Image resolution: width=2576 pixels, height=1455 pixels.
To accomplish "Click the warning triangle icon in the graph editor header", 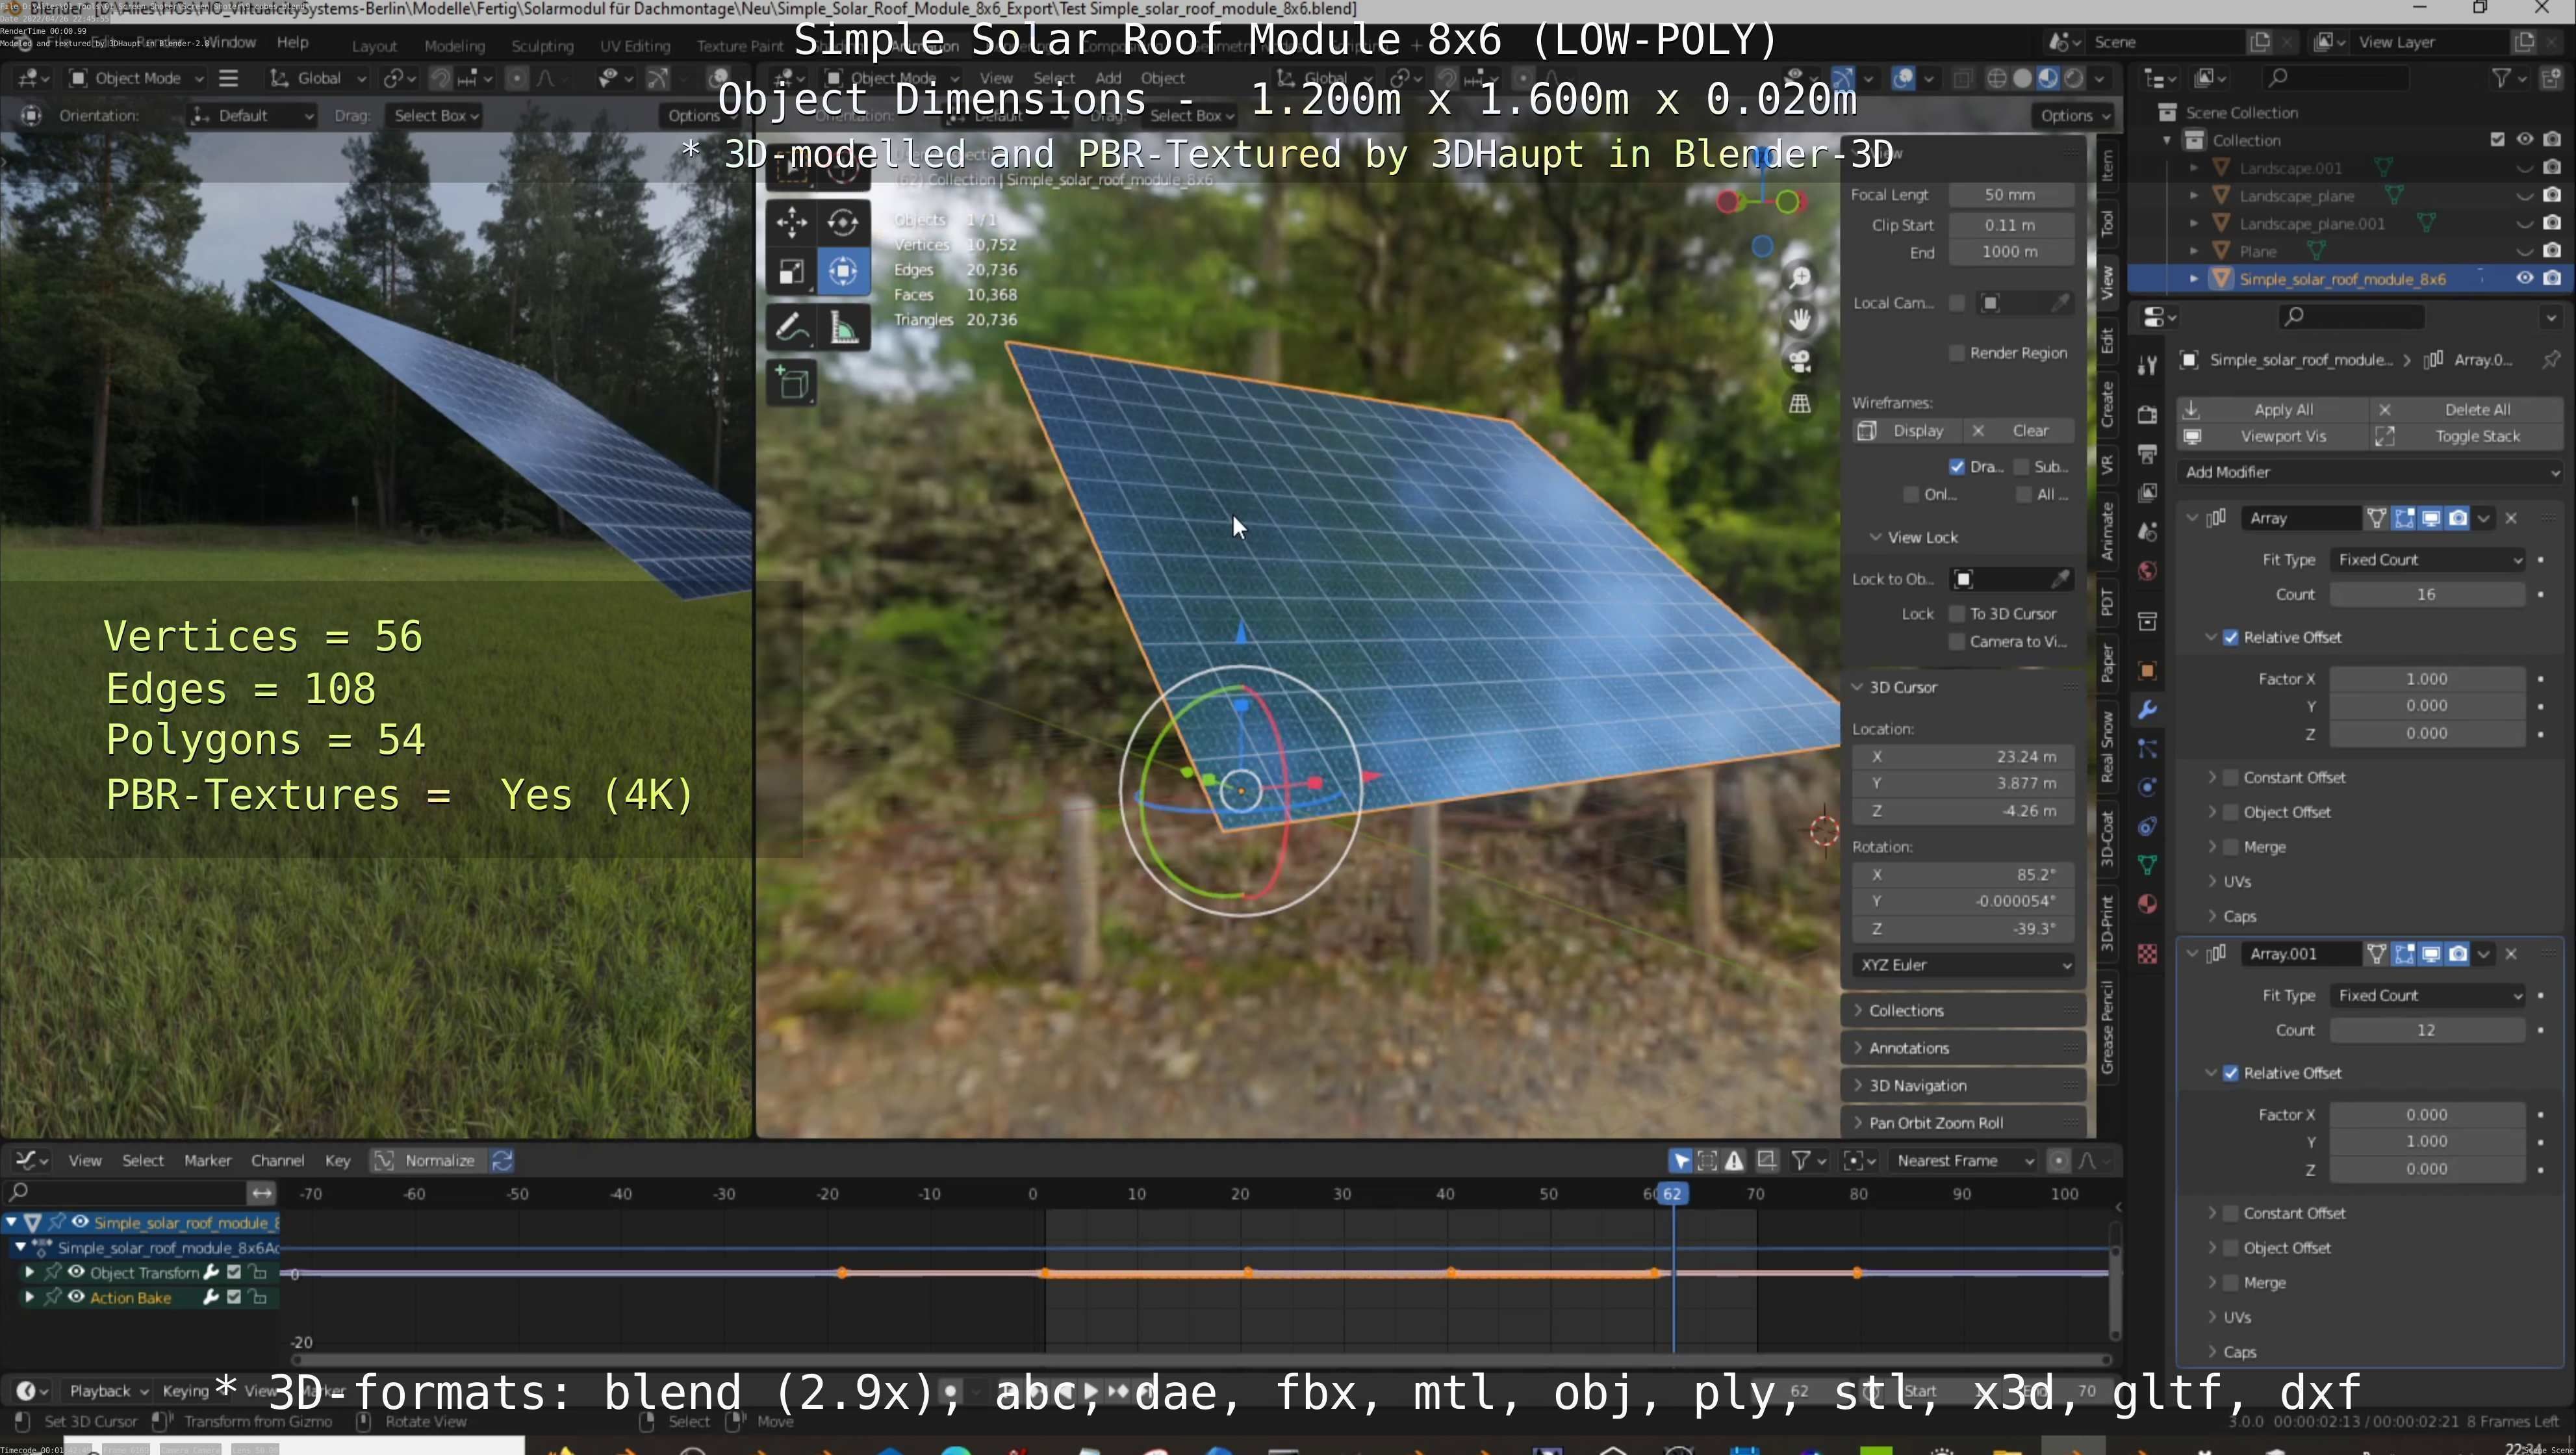I will coord(1734,1160).
